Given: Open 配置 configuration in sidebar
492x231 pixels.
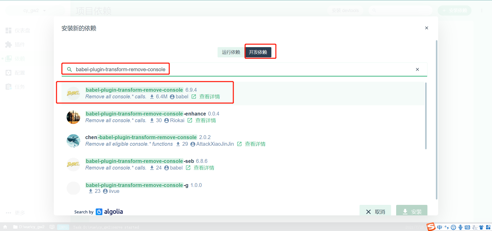Looking at the screenshot, I should click(15, 73).
